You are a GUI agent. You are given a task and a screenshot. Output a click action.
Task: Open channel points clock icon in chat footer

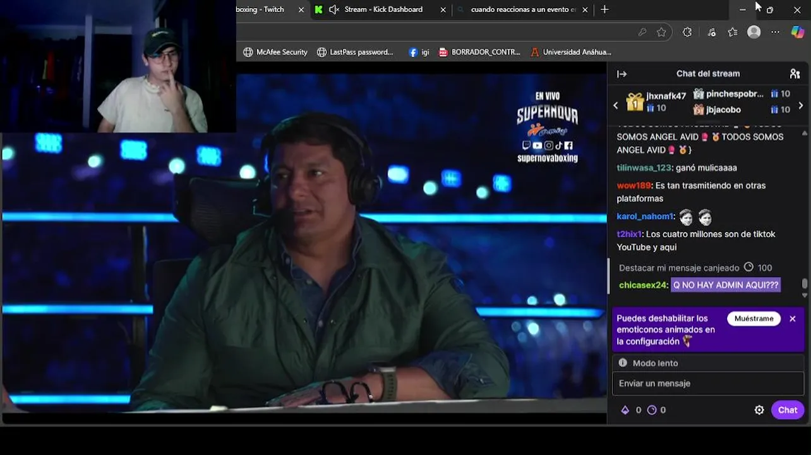click(652, 410)
